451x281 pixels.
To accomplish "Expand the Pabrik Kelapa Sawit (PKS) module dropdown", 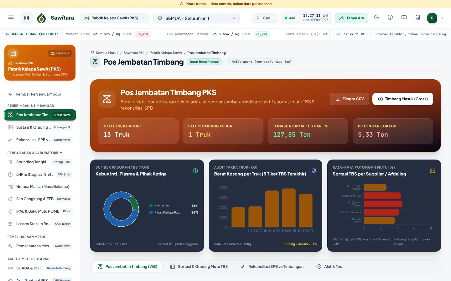I will click(115, 18).
